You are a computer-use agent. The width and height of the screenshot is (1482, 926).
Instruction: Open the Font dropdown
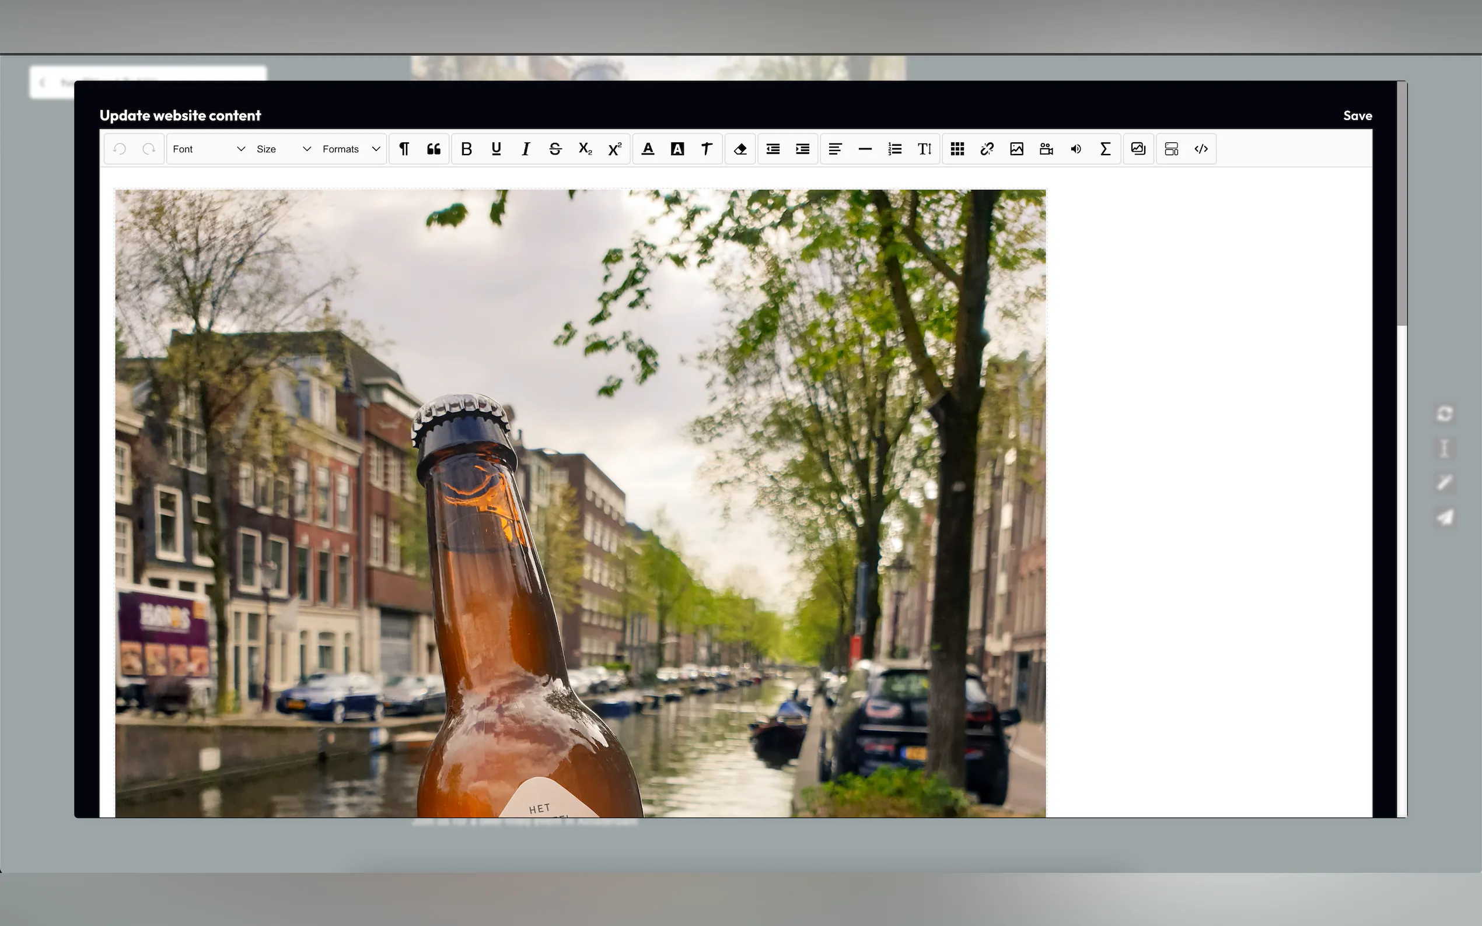coord(208,149)
